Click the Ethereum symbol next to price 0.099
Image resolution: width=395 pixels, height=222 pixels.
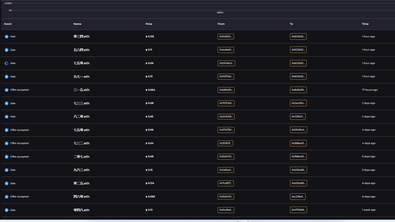pos(146,197)
